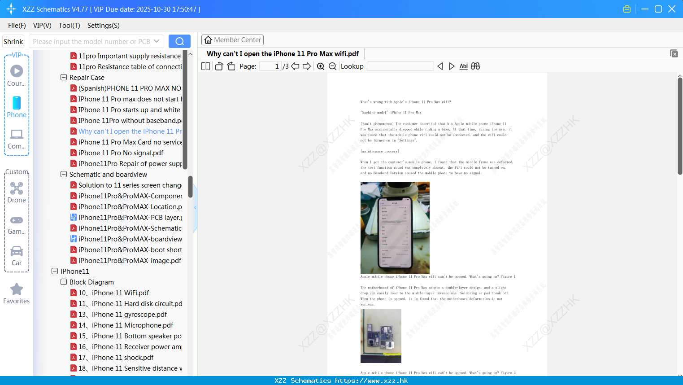The height and width of the screenshot is (385, 683).
Task: Focus the model number search box
Action: pyautogui.click(x=92, y=41)
